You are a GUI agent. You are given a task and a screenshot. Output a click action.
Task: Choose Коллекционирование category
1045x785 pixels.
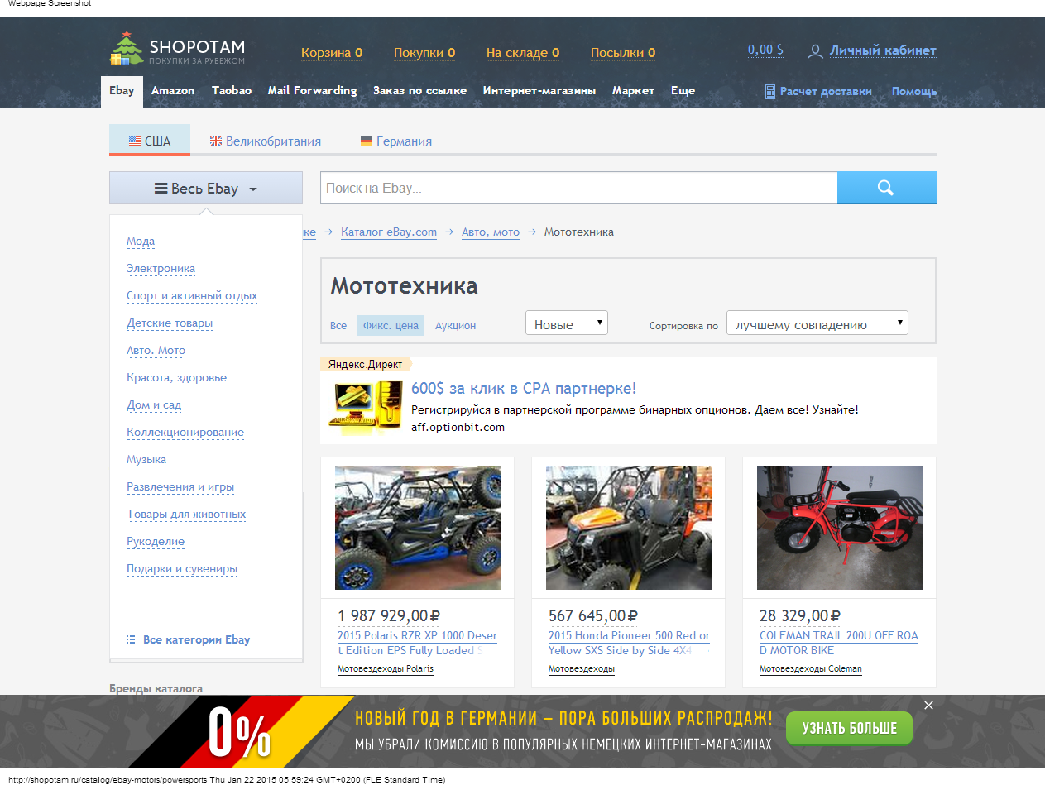tap(185, 433)
